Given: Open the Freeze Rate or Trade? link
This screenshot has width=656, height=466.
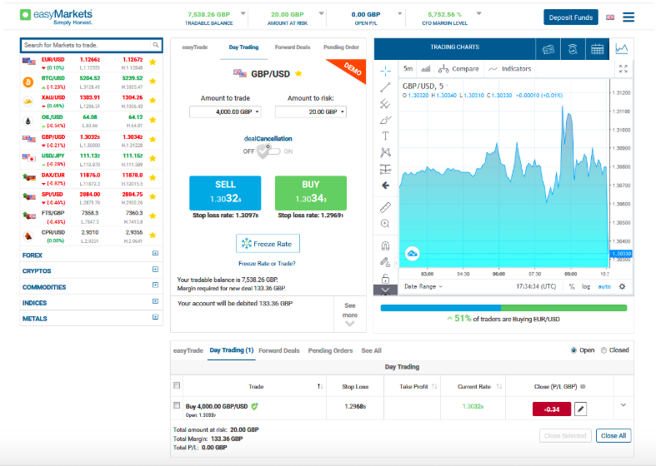Looking at the screenshot, I should 267,264.
